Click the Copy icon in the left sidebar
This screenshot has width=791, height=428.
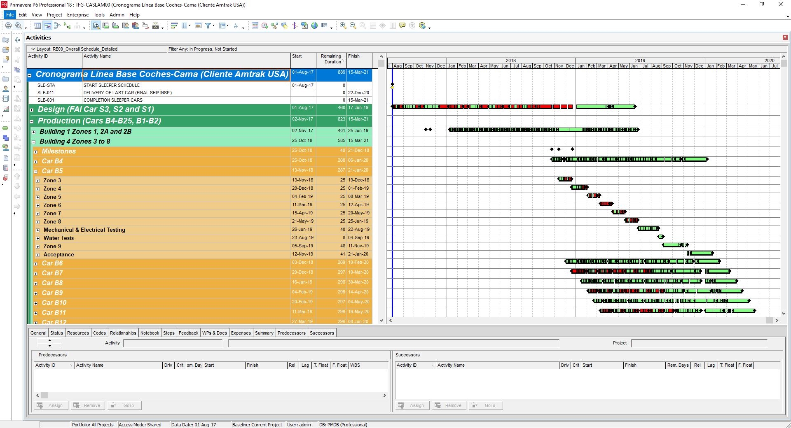(17, 70)
